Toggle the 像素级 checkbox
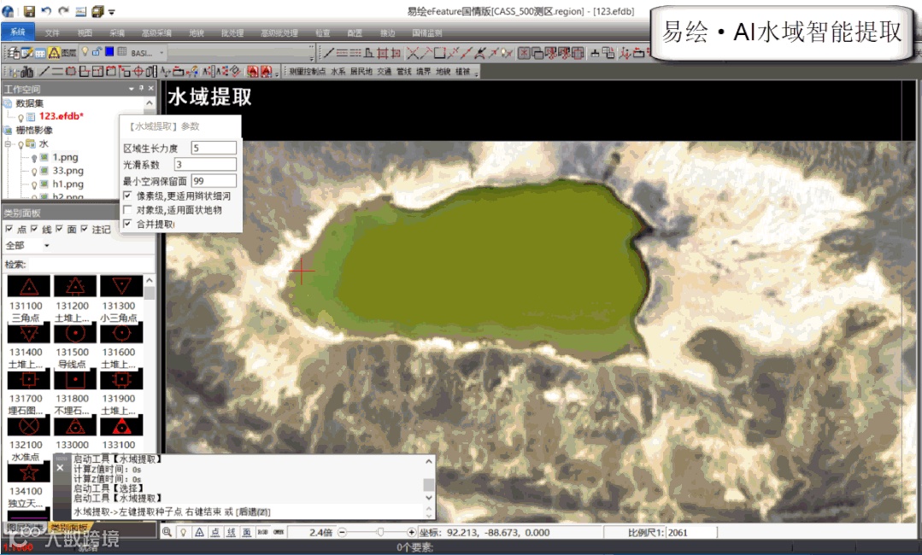The image size is (922, 555). click(127, 196)
